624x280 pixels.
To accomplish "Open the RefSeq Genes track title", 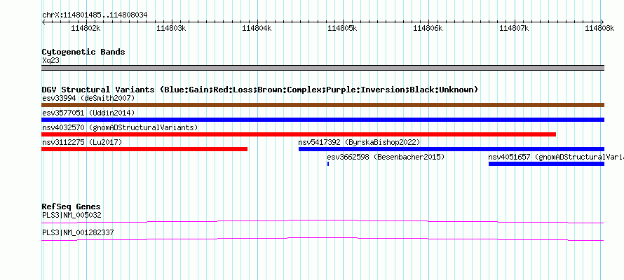I will (71, 207).
